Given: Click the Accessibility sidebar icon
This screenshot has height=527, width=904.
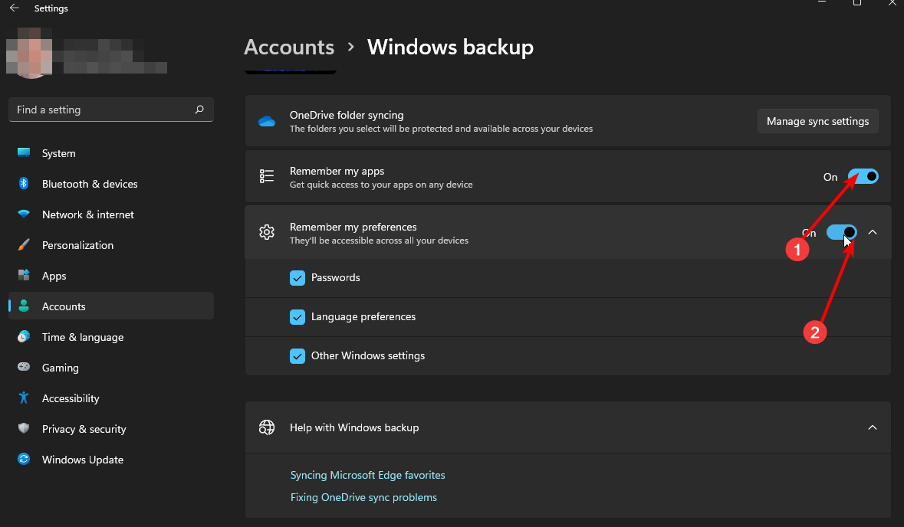Looking at the screenshot, I should (24, 398).
